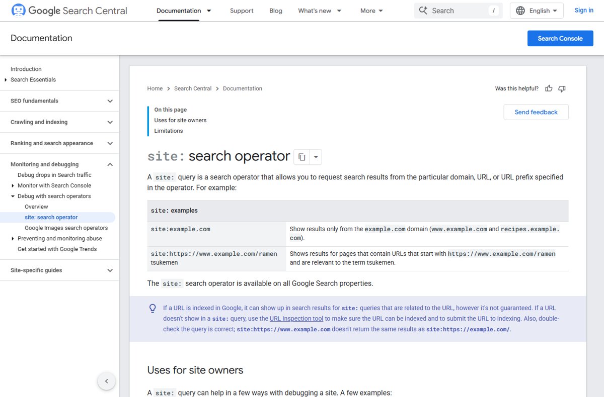The image size is (604, 397).
Task: Open the English language selector
Action: [537, 11]
